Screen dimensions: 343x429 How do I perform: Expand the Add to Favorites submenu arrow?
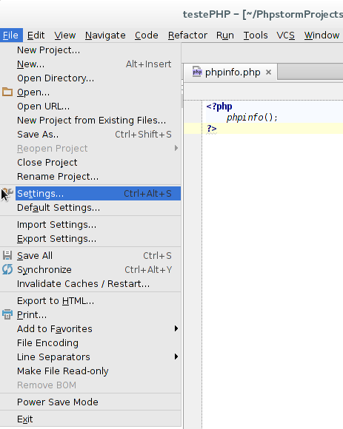click(x=176, y=328)
